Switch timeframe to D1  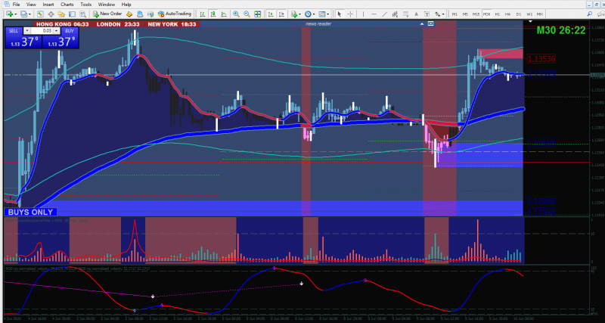tap(519, 14)
